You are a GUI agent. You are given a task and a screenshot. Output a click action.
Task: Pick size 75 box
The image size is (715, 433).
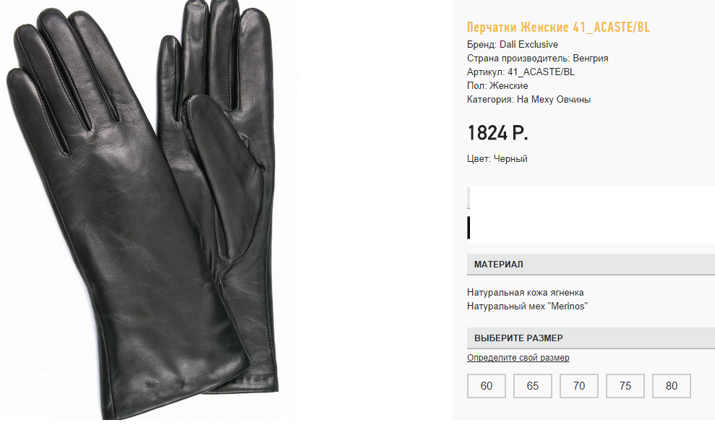[x=625, y=386]
